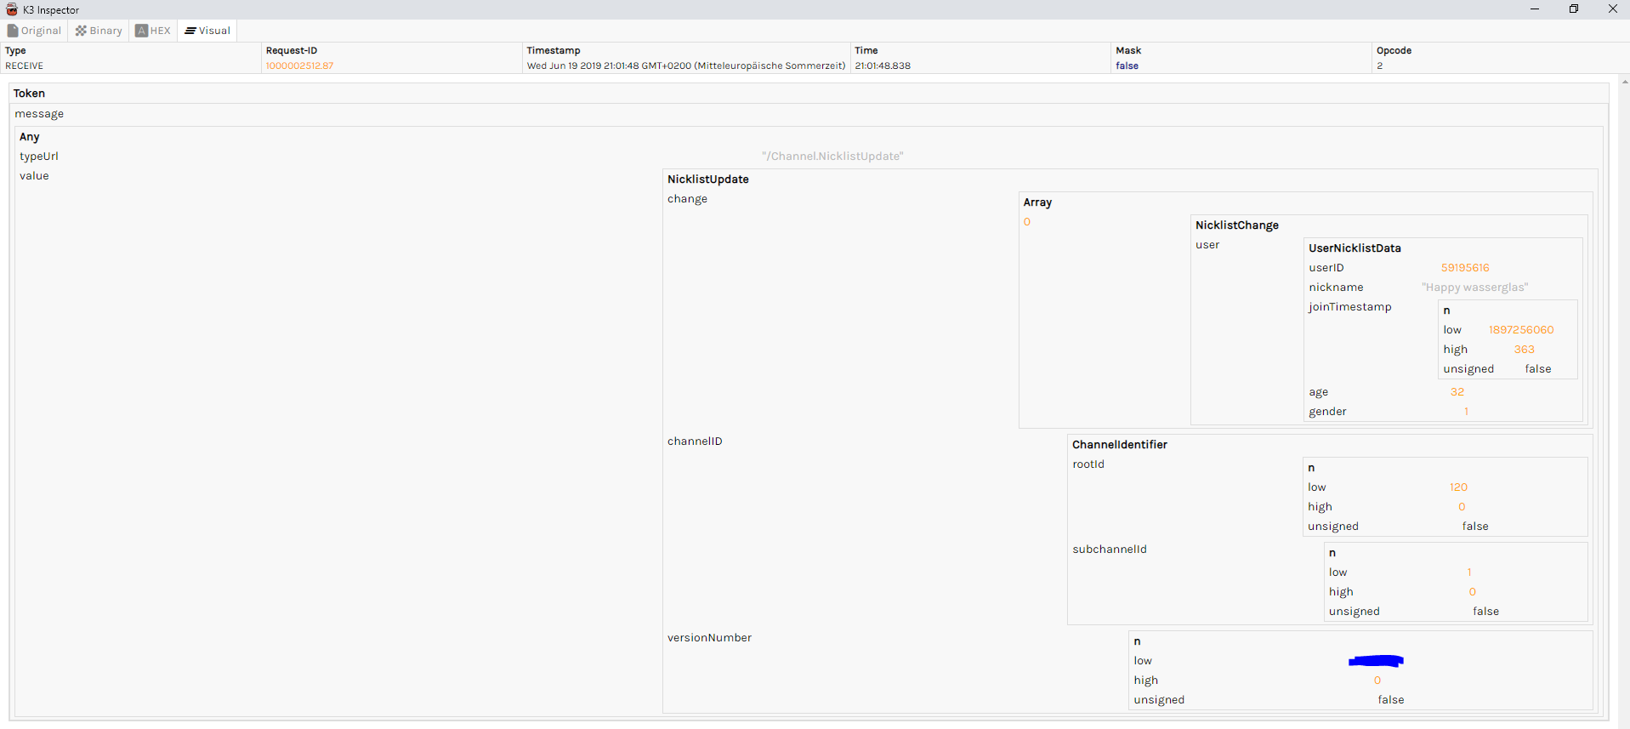Click the versionNumber field label
The width and height of the screenshot is (1630, 729).
click(709, 638)
